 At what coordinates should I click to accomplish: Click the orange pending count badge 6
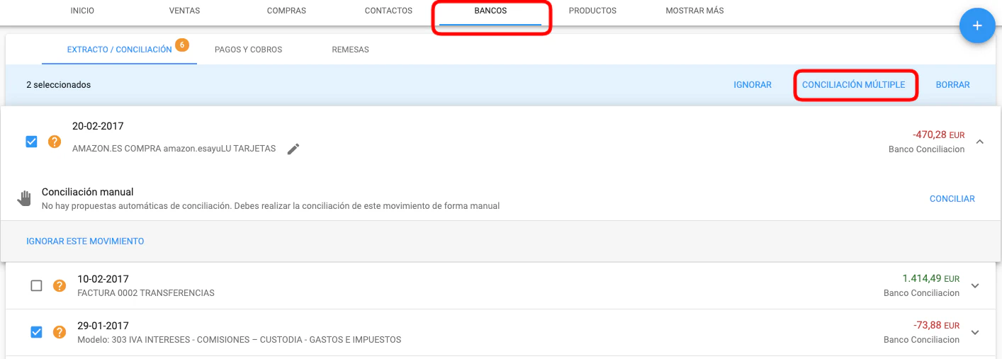[181, 45]
